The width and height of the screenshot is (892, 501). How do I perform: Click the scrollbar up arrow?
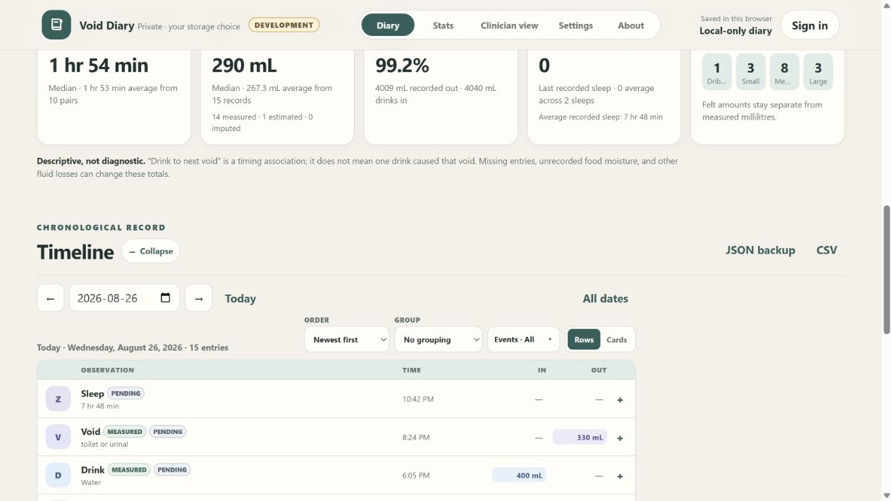click(x=886, y=5)
